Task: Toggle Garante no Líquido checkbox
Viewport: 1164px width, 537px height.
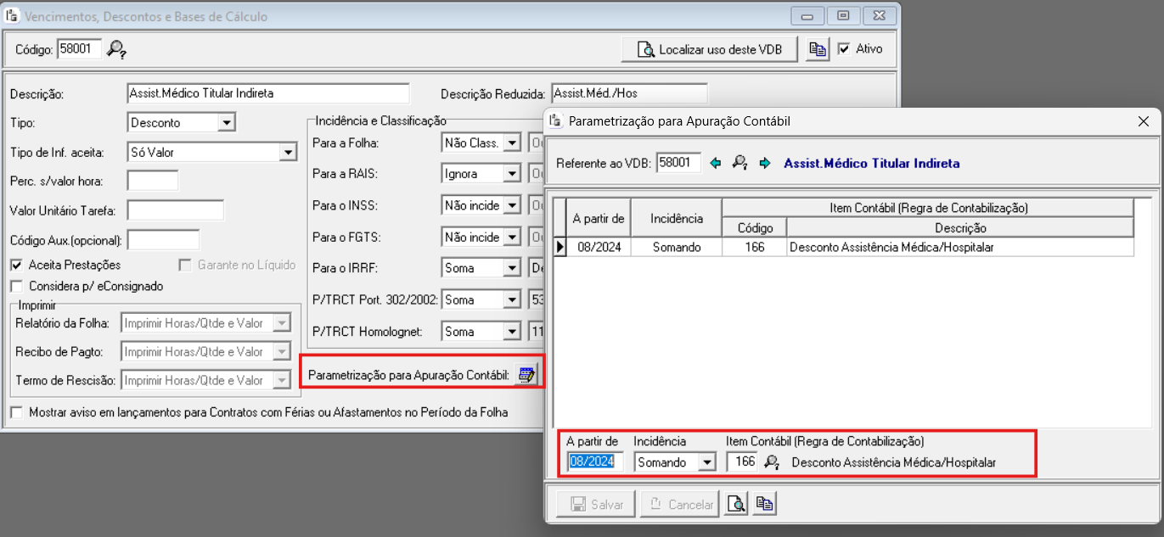Action: pyautogui.click(x=185, y=265)
